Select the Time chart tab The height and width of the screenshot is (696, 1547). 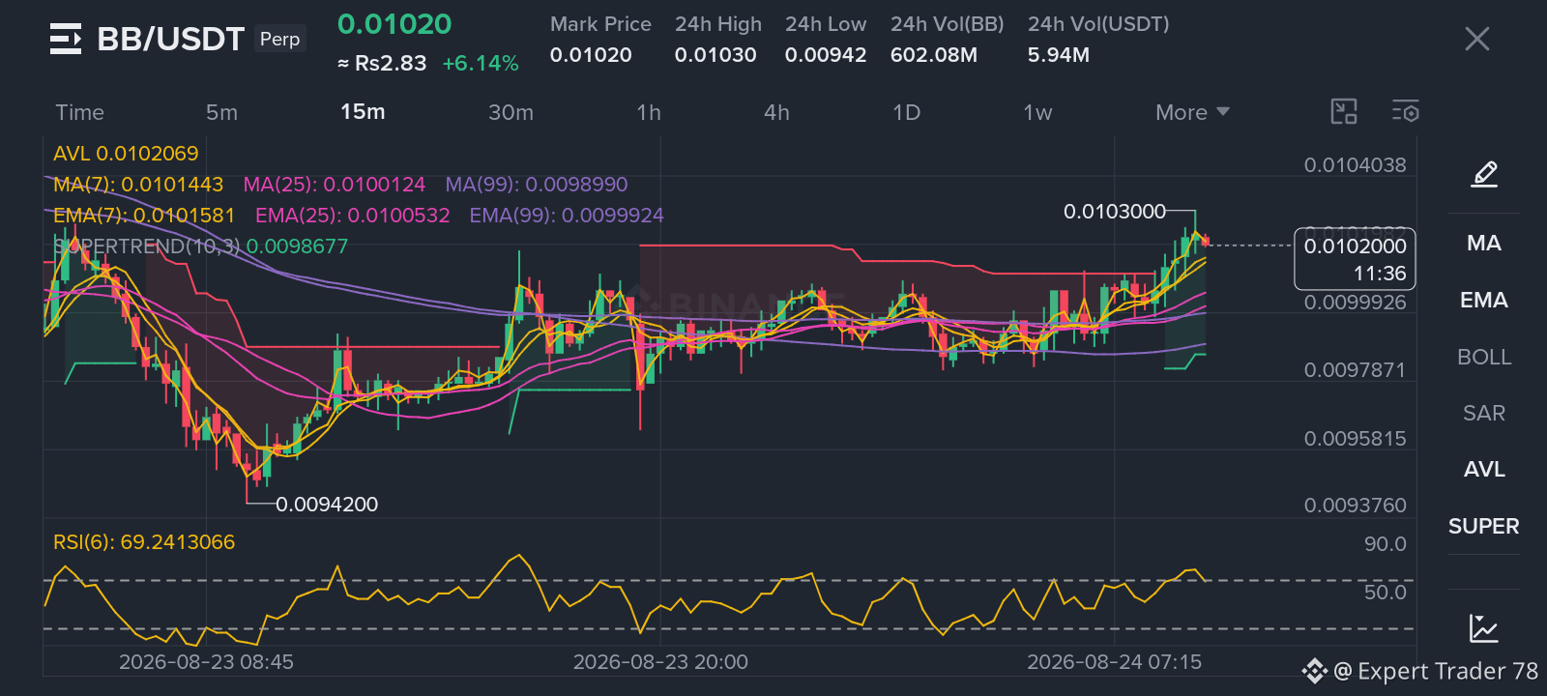[79, 112]
